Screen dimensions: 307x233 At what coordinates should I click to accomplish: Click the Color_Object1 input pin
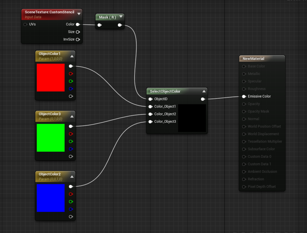[x=151, y=107]
